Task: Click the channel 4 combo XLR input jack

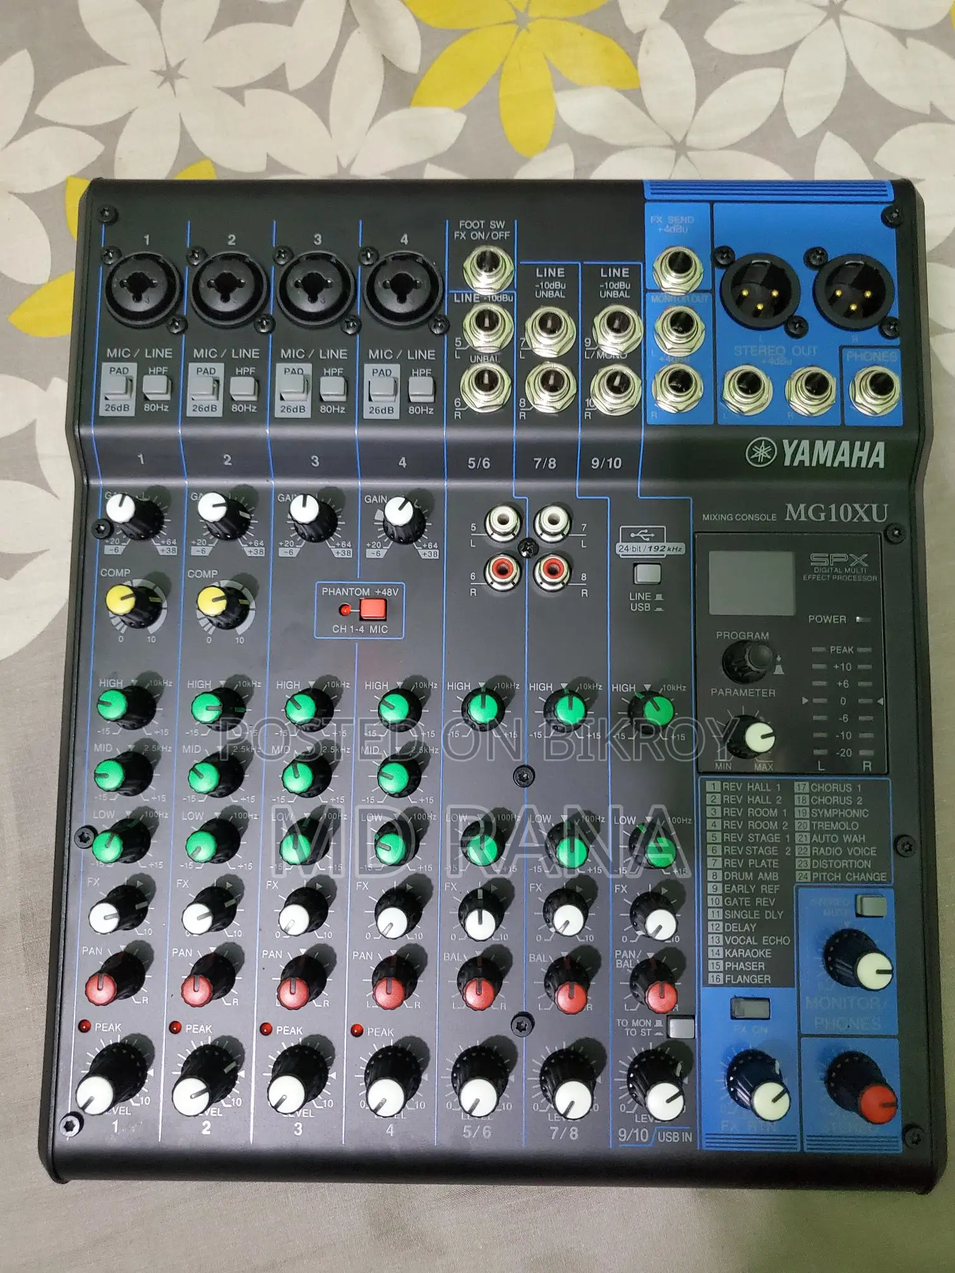Action: click(x=402, y=290)
